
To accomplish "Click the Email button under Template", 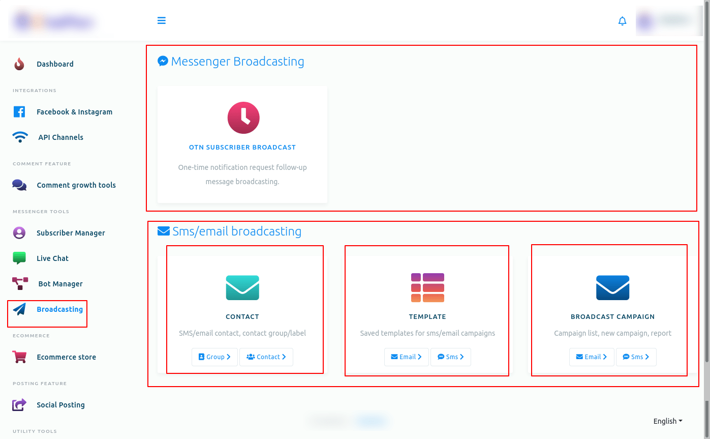I will coord(406,357).
